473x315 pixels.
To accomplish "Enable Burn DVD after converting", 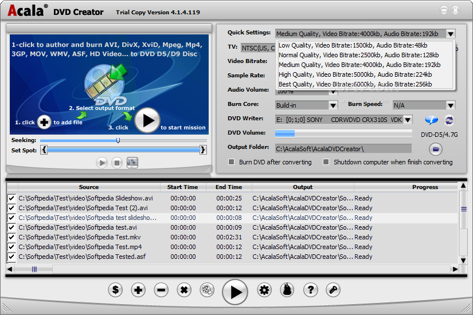I will pyautogui.click(x=232, y=162).
